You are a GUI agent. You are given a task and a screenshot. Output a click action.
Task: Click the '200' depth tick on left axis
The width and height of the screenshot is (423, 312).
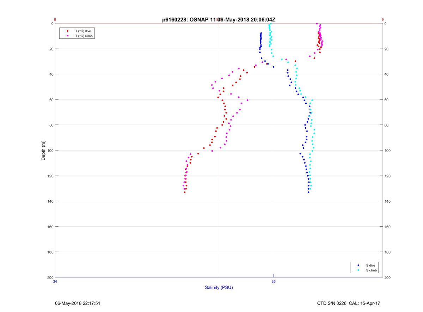pyautogui.click(x=50, y=277)
